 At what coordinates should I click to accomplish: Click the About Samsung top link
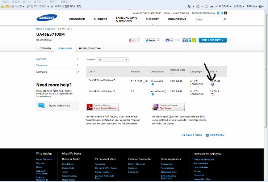(x=181, y=13)
